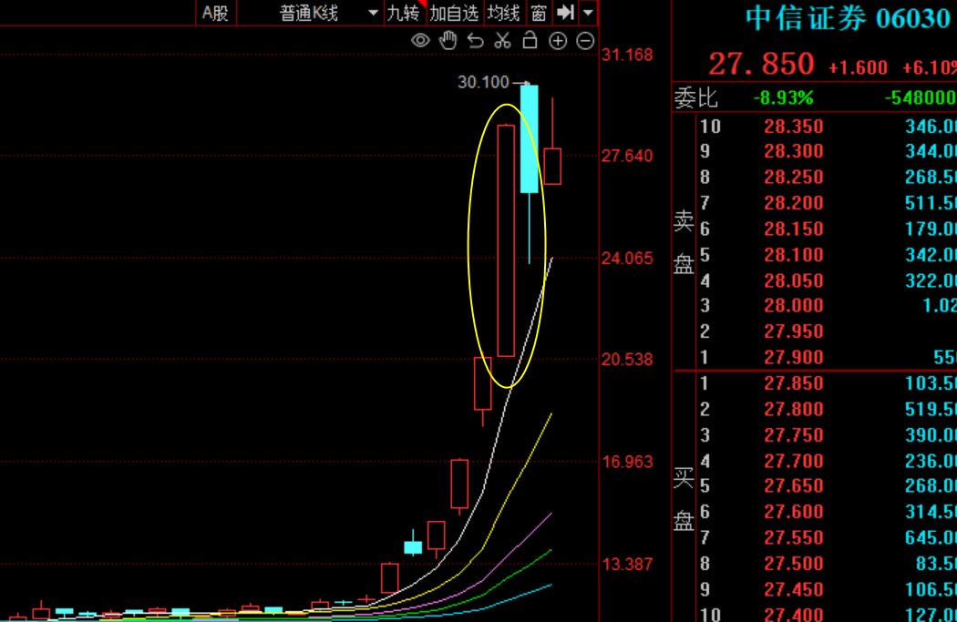Screen dimensions: 957x622
Task: Open the dropdown arrow beside jump-to-end icon
Action: pos(588,13)
